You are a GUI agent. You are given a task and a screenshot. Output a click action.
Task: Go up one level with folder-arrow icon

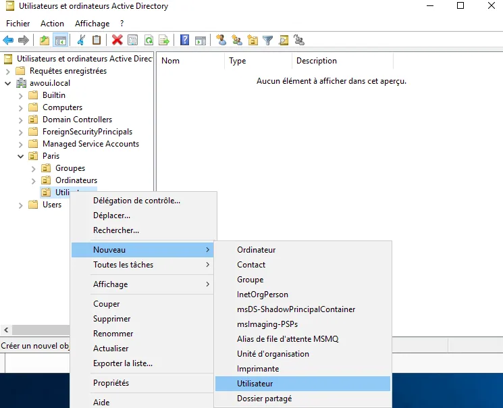point(45,40)
